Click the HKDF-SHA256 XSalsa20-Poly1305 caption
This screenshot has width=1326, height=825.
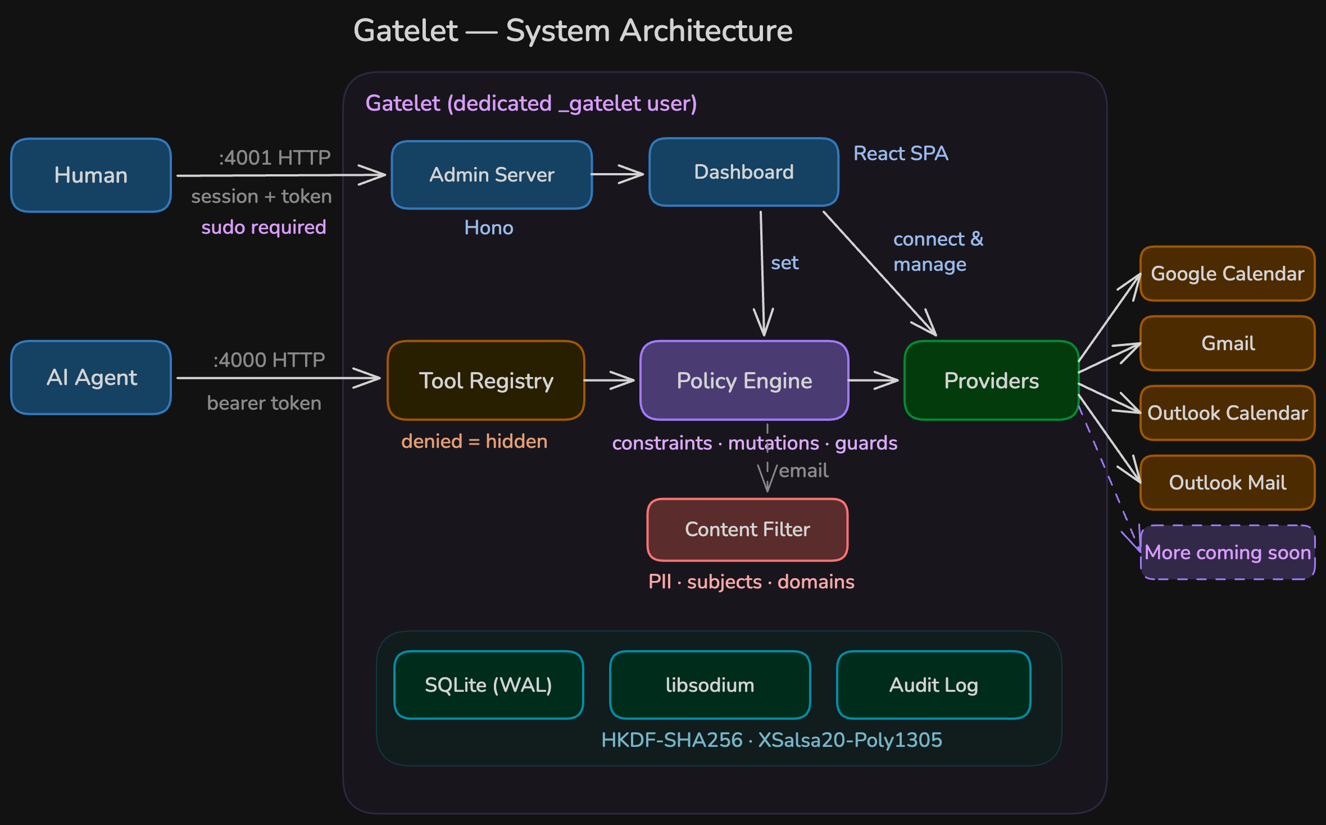tap(771, 740)
